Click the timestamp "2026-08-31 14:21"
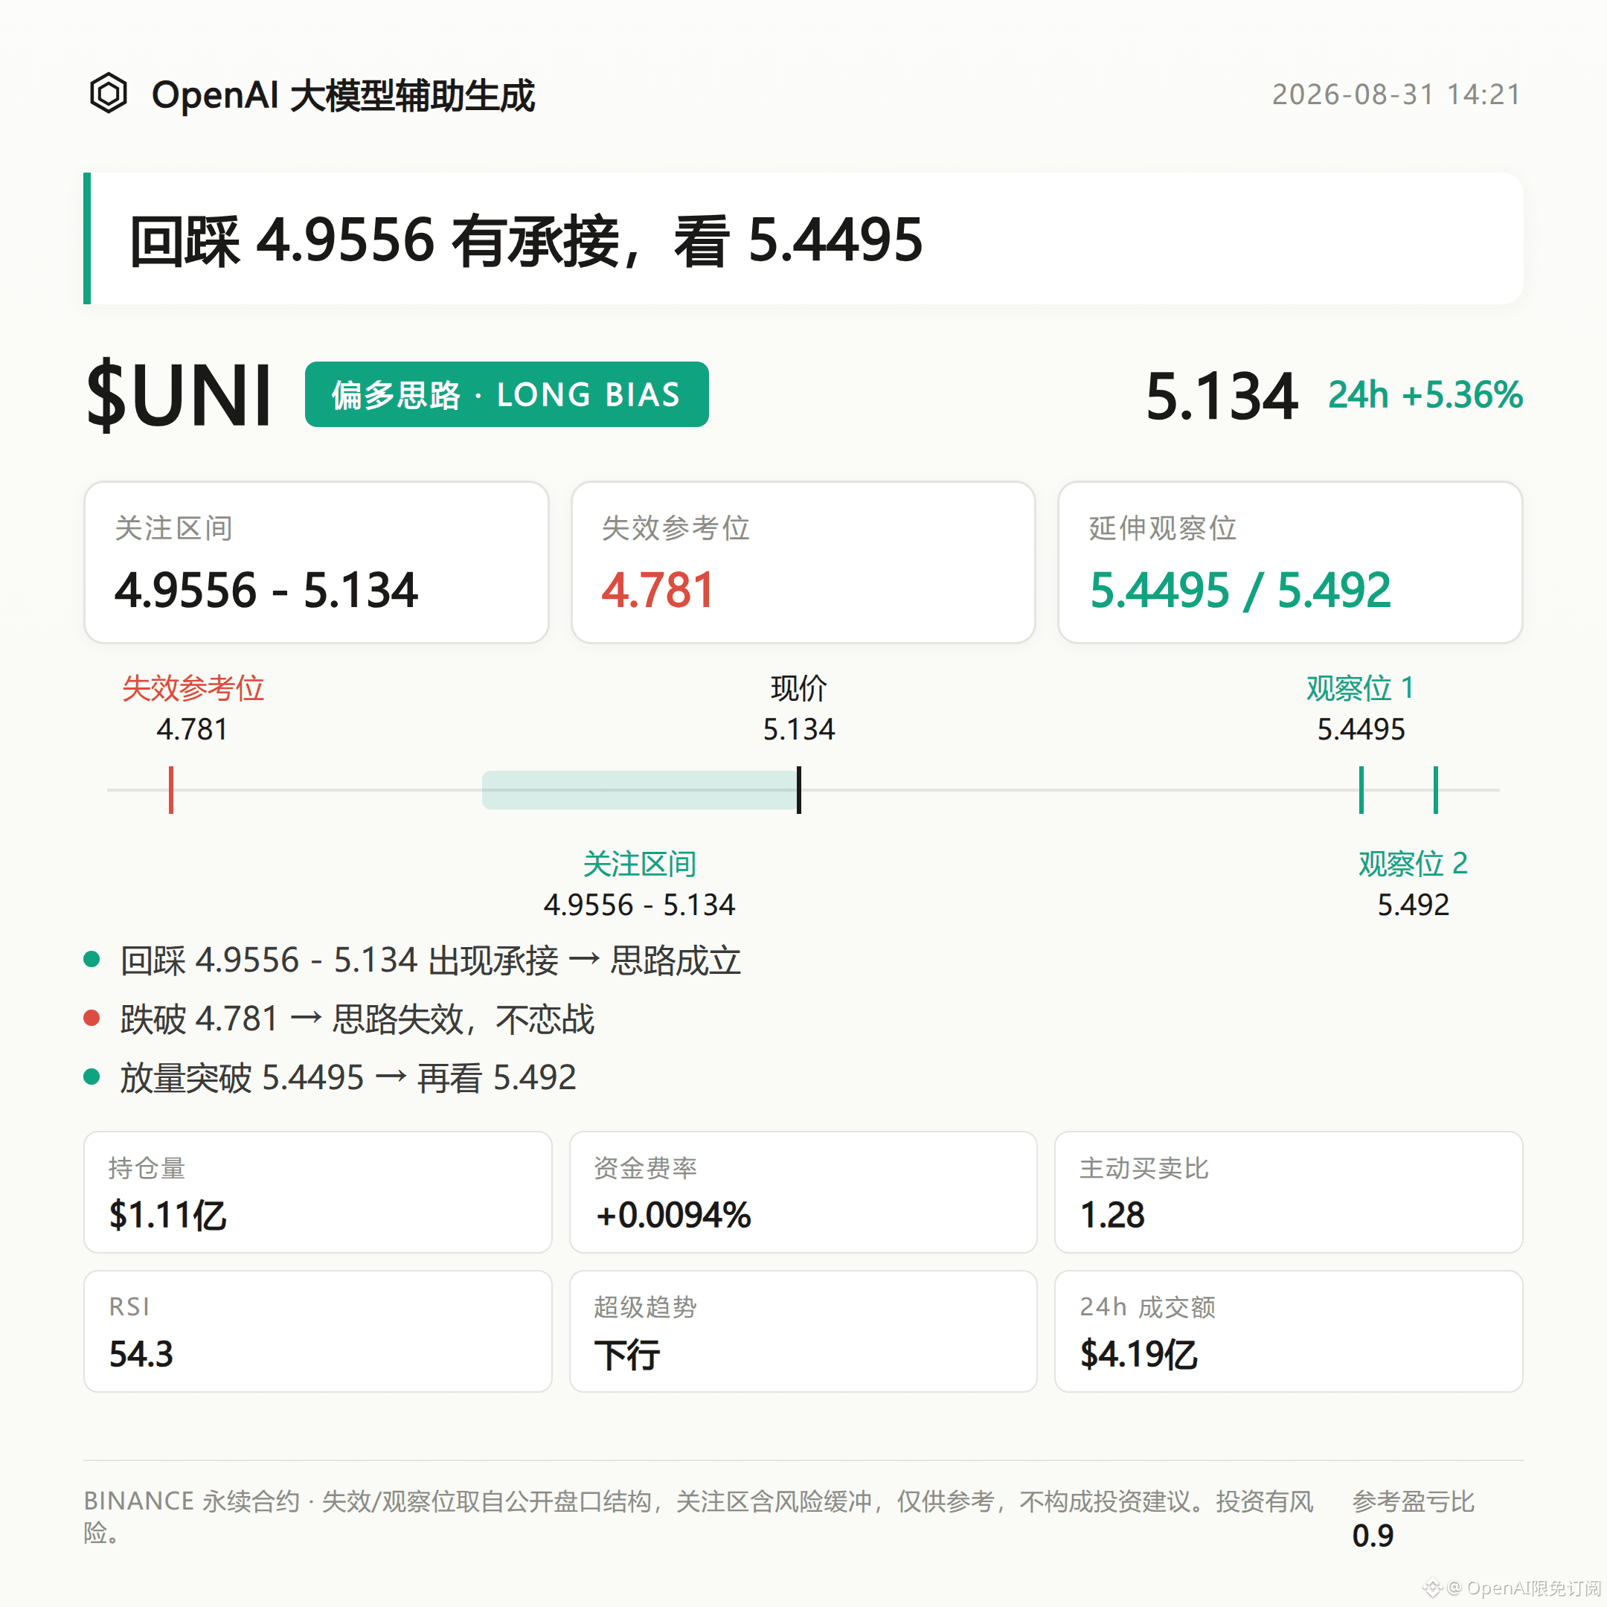This screenshot has width=1607, height=1607. tap(1396, 94)
